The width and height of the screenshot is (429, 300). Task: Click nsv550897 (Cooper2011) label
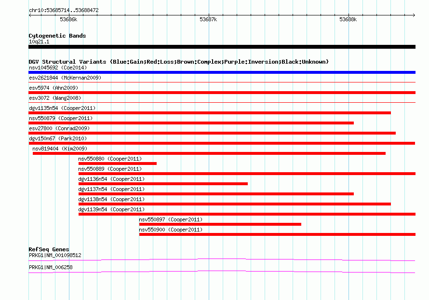[171, 219]
